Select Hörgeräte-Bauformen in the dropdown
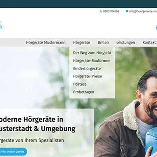157x157 pixels. tap(92, 61)
